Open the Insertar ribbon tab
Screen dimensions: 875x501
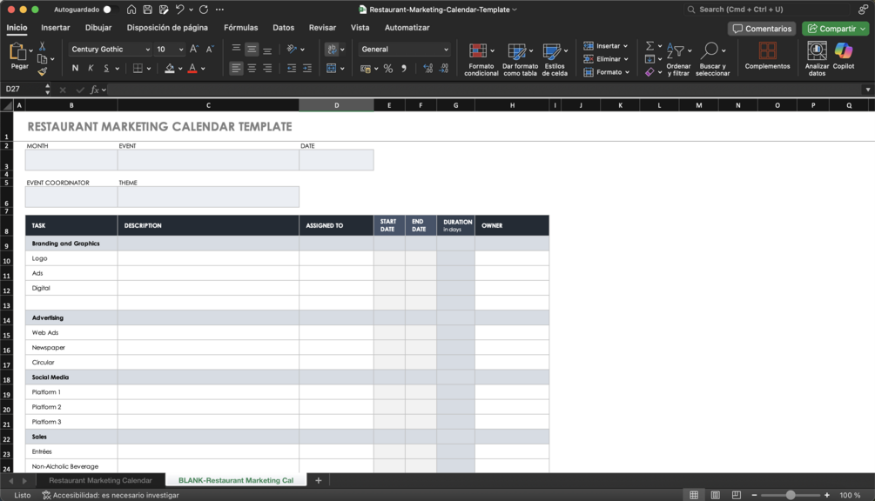click(x=55, y=27)
